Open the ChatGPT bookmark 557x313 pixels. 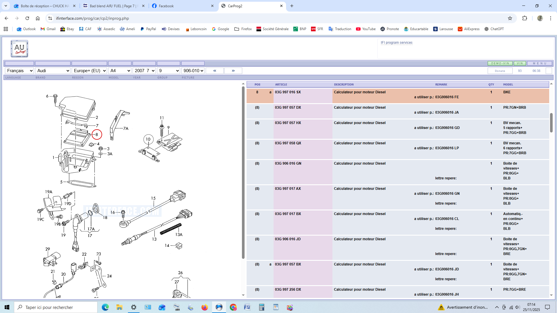click(494, 29)
